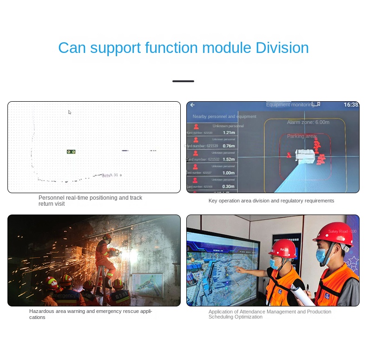Viewport: 367px width, 345px height.
Task: Select card number 621539
Action: (201, 146)
